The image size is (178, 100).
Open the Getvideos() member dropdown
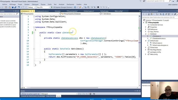pos(121,14)
